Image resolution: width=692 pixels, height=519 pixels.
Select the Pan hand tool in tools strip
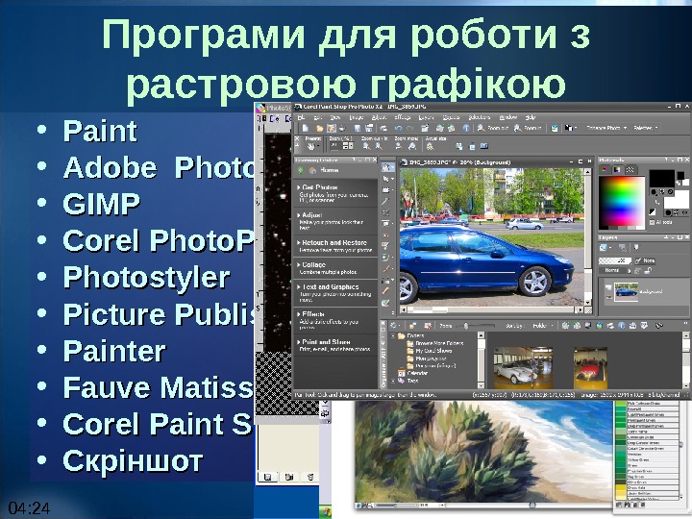coord(387,167)
